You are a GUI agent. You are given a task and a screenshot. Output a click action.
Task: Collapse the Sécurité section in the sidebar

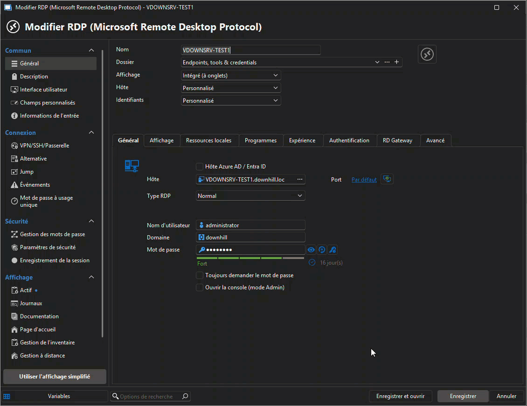pyautogui.click(x=91, y=221)
